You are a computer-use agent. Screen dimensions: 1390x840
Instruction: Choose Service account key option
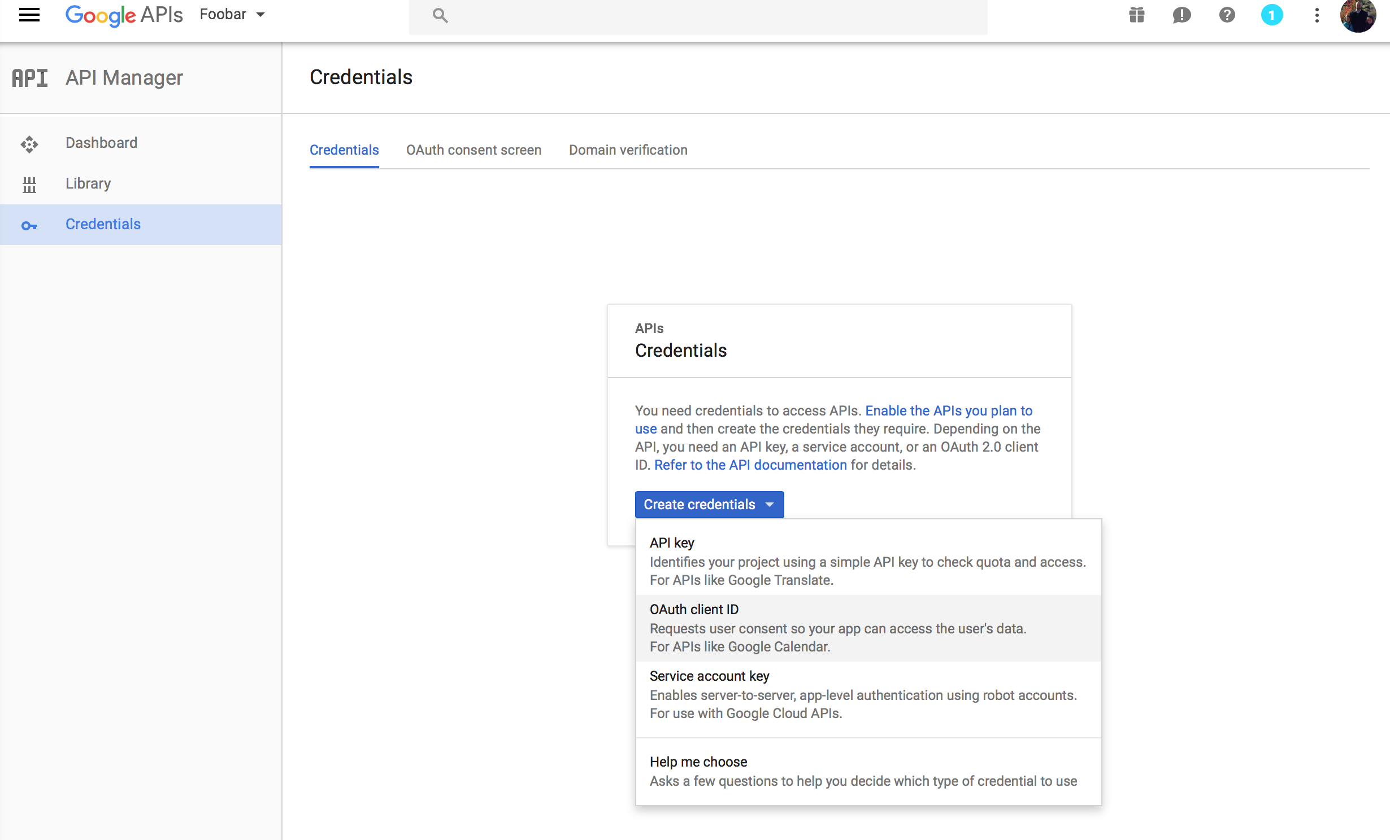[868, 694]
